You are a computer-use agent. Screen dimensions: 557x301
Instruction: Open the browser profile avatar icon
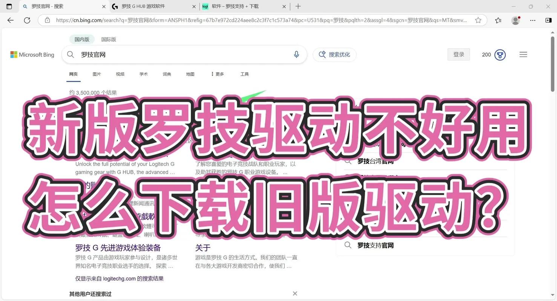tap(515, 20)
